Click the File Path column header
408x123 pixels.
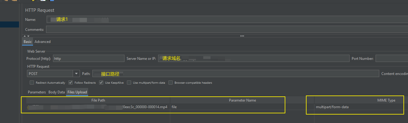click(98, 100)
